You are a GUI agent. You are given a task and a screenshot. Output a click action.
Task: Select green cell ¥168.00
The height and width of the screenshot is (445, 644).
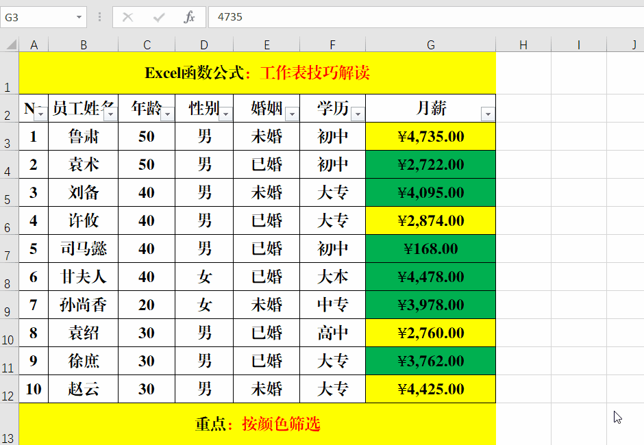[x=430, y=249]
